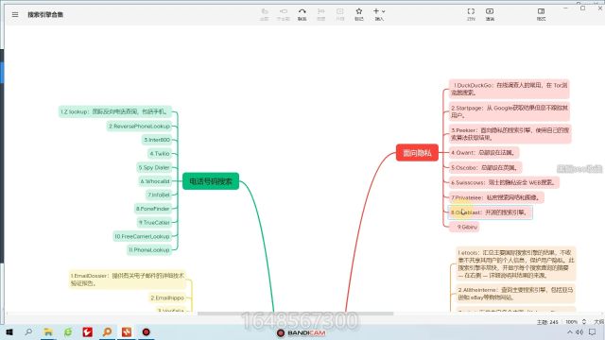Open Windows Start menu
Viewport: 605px width, 340px height.
pyautogui.click(x=9, y=331)
